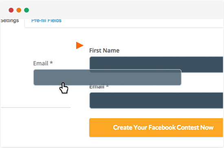Click the asterisk beside left Email label
The height and width of the screenshot is (148, 224).
51,63
